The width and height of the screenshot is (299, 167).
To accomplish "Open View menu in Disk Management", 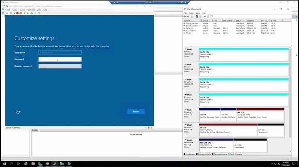I will [198, 13].
